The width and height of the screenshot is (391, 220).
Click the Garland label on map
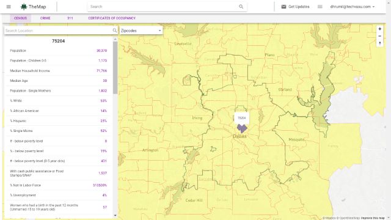pyautogui.click(x=285, y=89)
